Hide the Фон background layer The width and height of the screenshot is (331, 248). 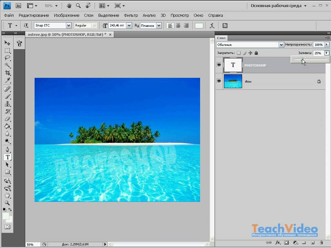[x=219, y=81]
